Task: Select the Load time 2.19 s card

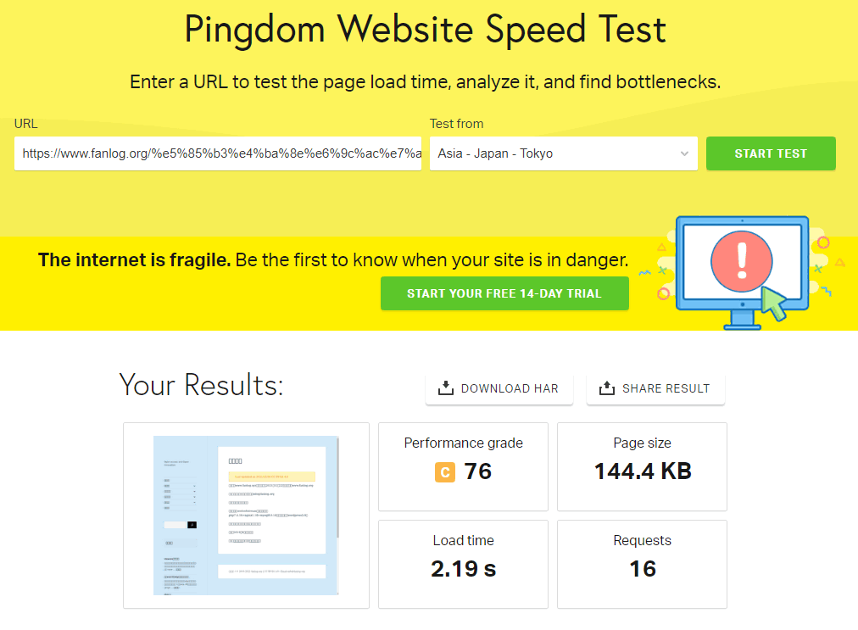Action: click(x=463, y=564)
